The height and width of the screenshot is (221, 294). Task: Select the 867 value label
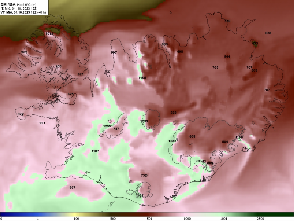click(x=72, y=187)
